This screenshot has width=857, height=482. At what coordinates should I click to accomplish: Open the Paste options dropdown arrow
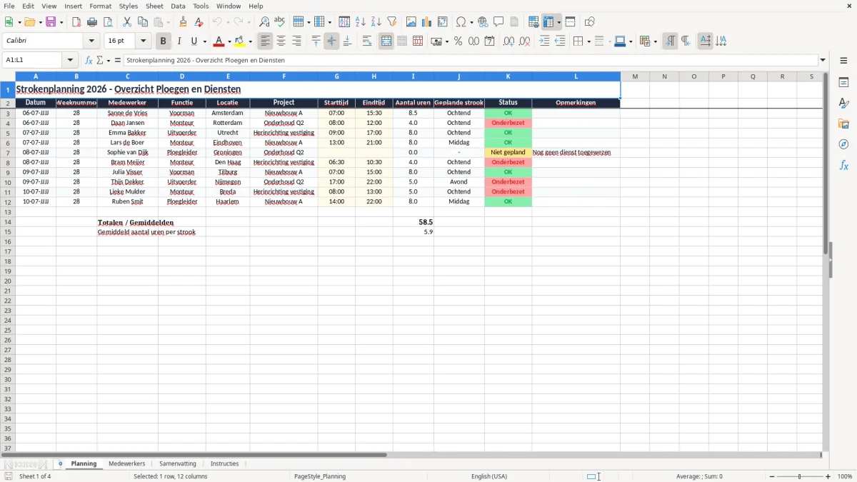pyautogui.click(x=168, y=22)
